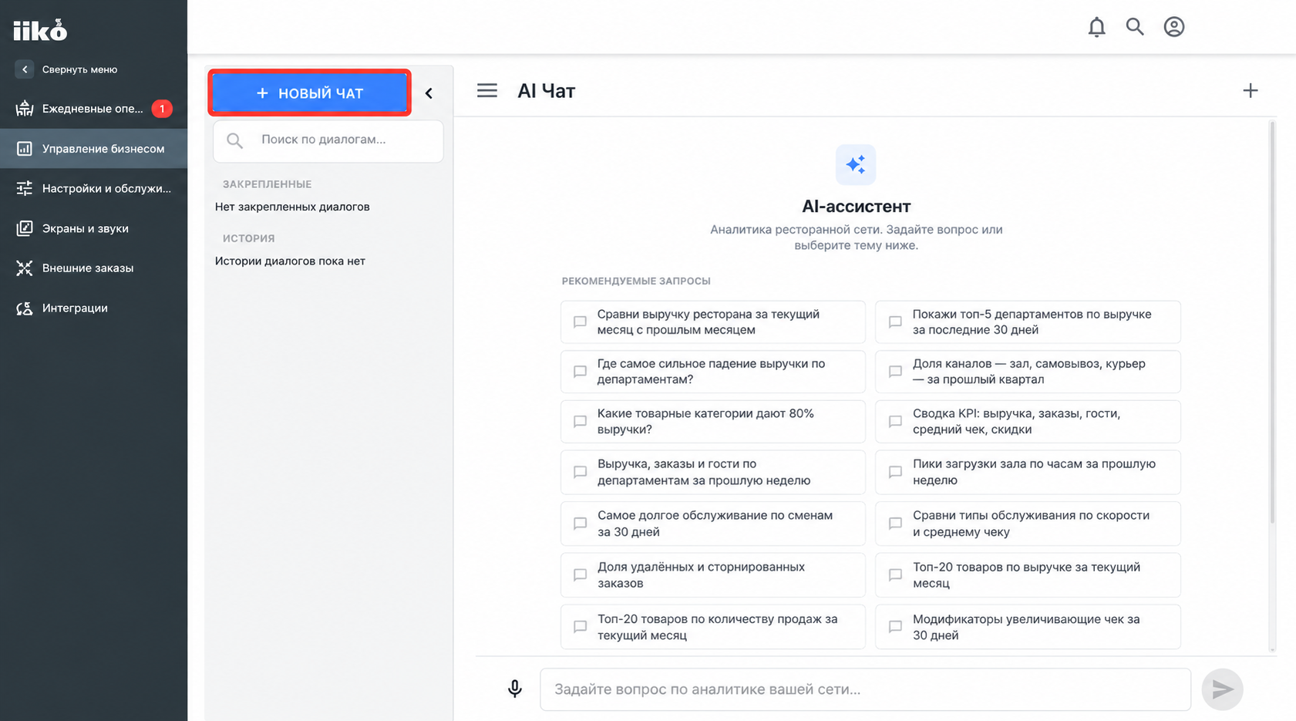Select Покажи топ-5 департаментов по выручке
The image size is (1296, 721).
tap(1028, 322)
